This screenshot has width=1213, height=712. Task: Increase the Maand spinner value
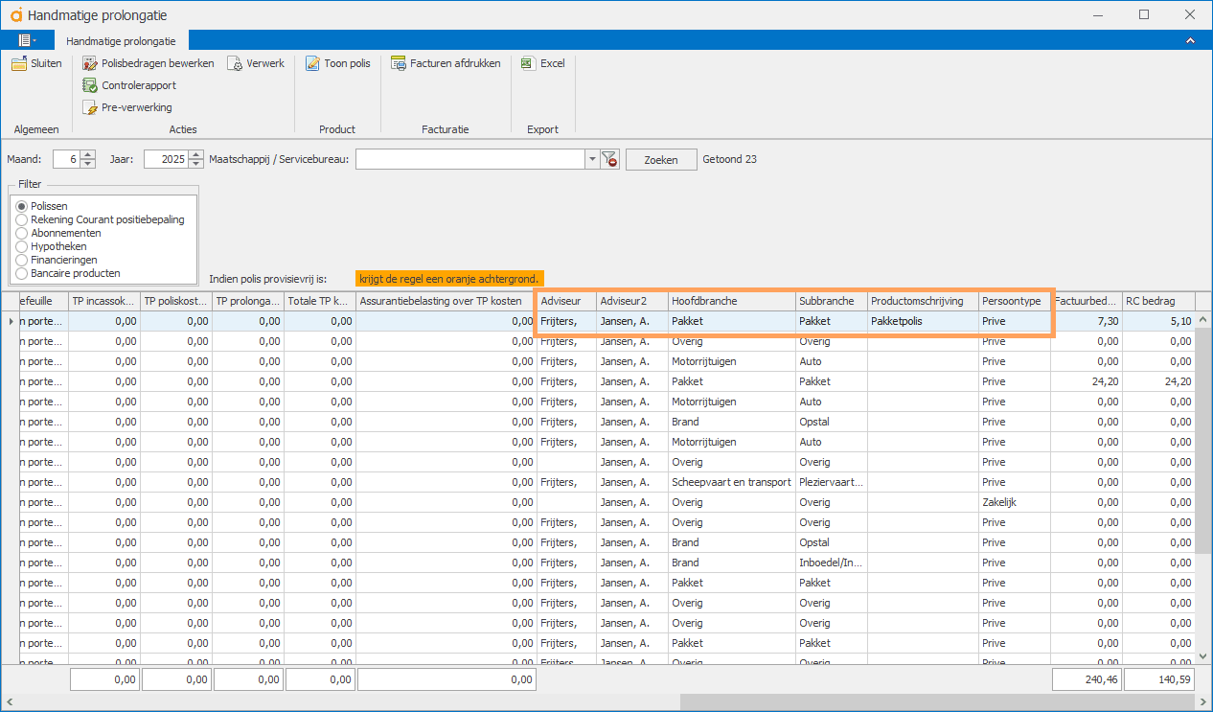point(88,154)
